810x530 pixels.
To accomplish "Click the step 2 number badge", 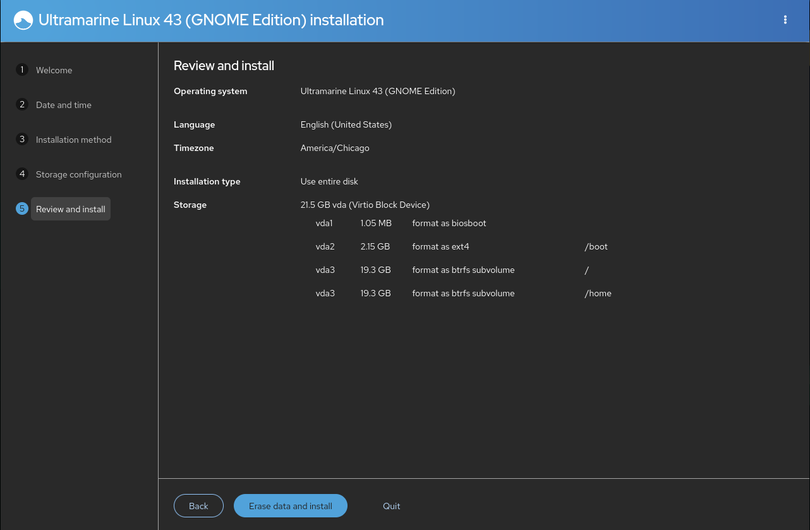I will pyautogui.click(x=22, y=104).
